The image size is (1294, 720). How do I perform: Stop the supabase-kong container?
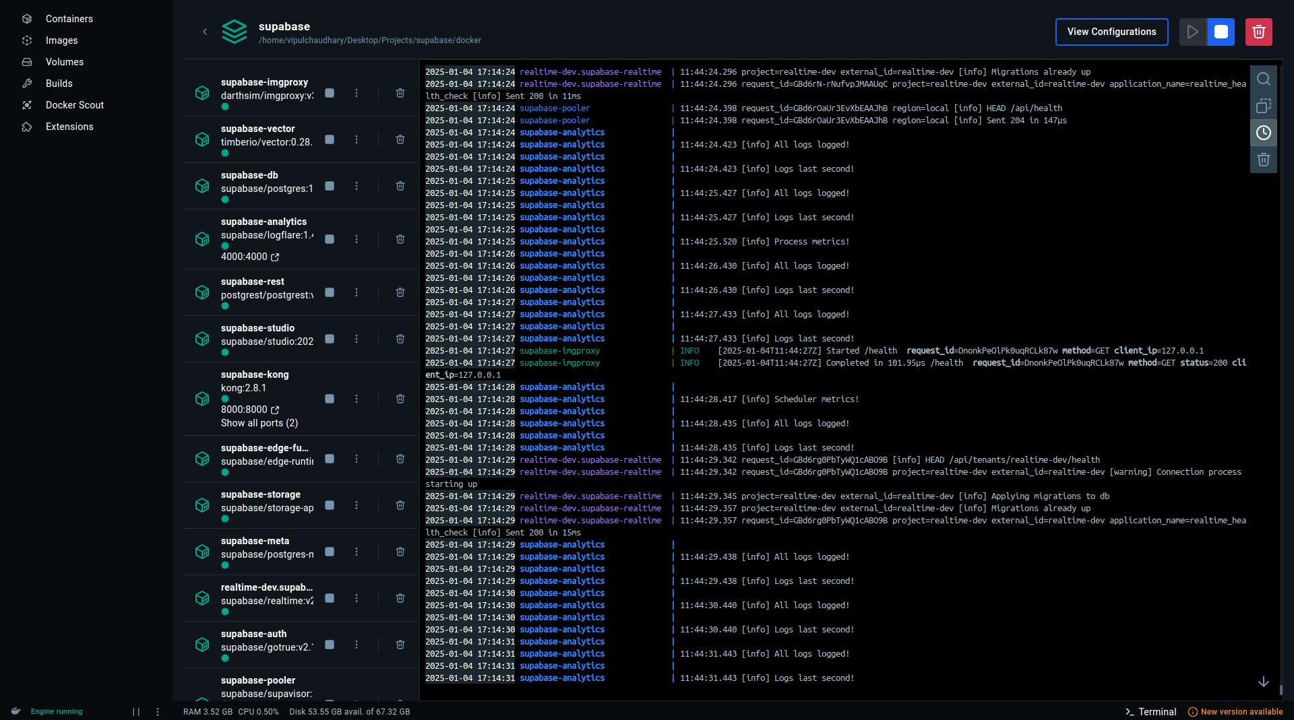[330, 399]
